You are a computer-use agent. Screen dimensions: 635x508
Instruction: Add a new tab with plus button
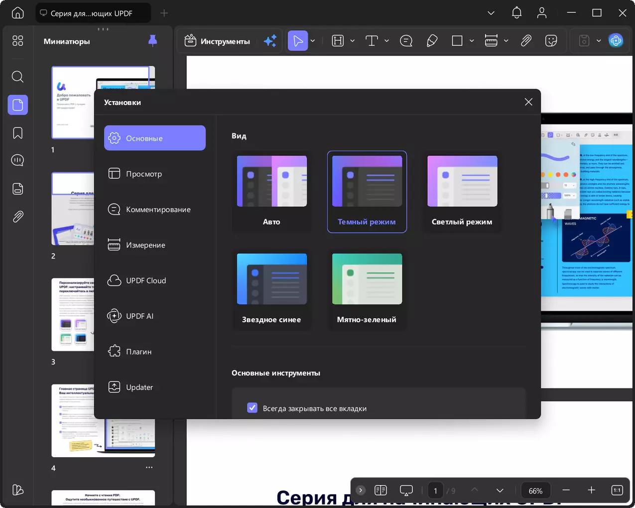[164, 13]
